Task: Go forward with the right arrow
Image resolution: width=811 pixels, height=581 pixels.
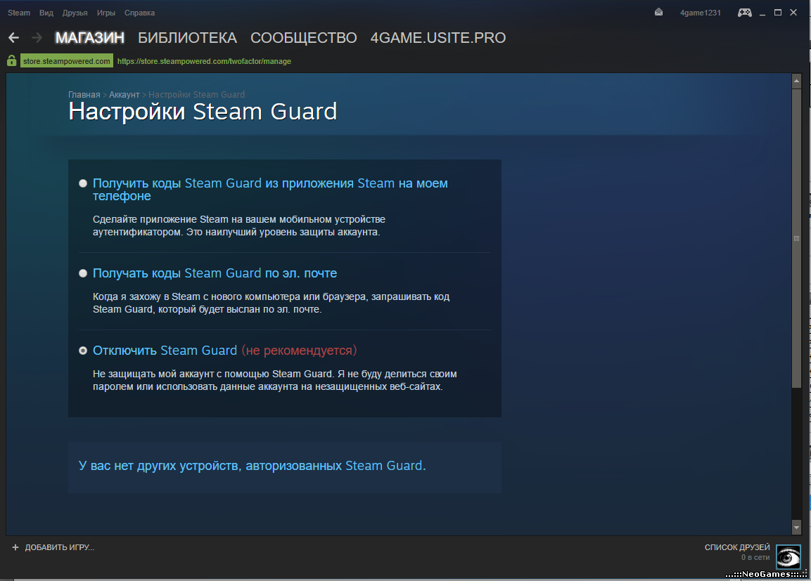Action: point(37,37)
